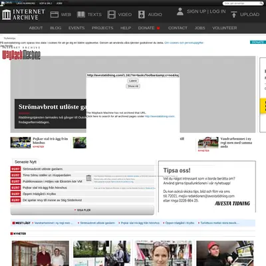266x266 pixels.
Task: Open 'Pojkar stal trä-ägg från hönshus' list row
Action: (45, 188)
